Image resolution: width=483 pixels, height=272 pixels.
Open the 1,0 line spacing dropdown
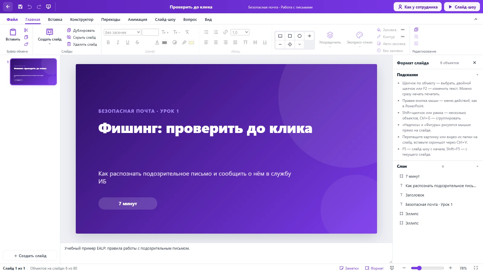click(240, 32)
